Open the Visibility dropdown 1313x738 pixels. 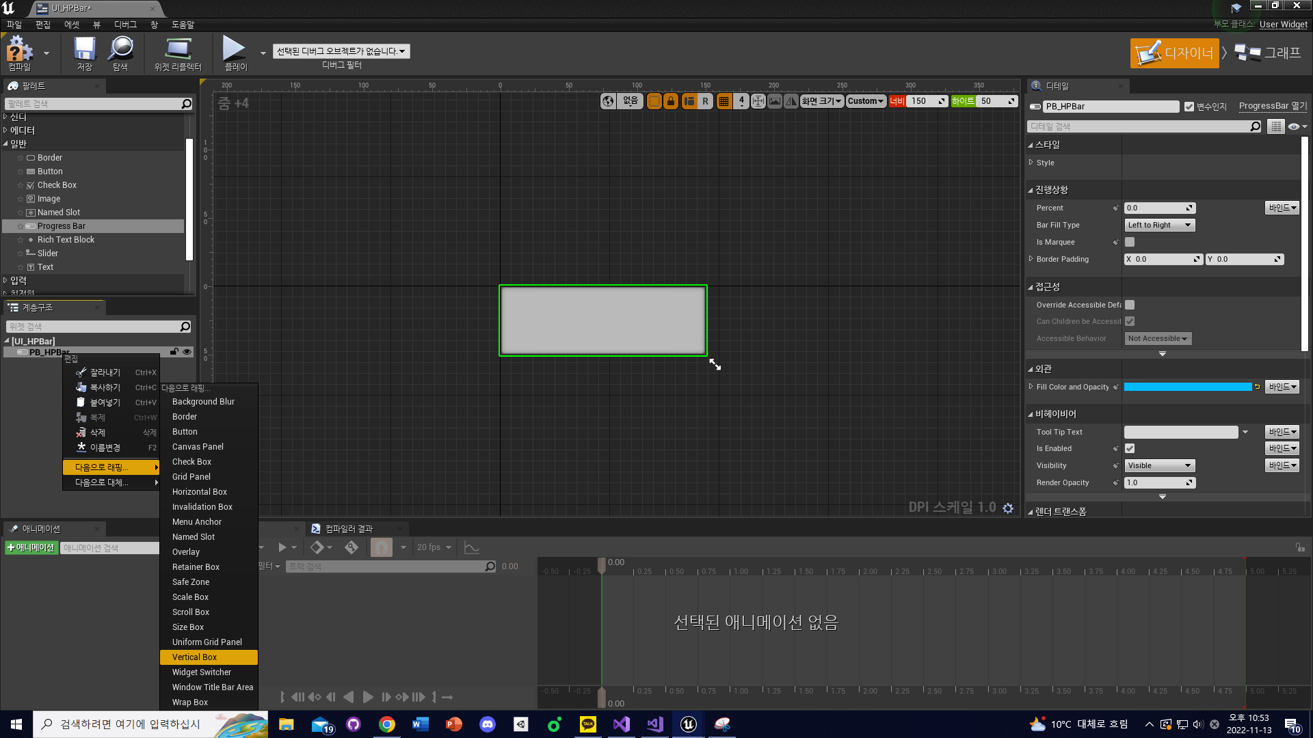(x=1160, y=465)
